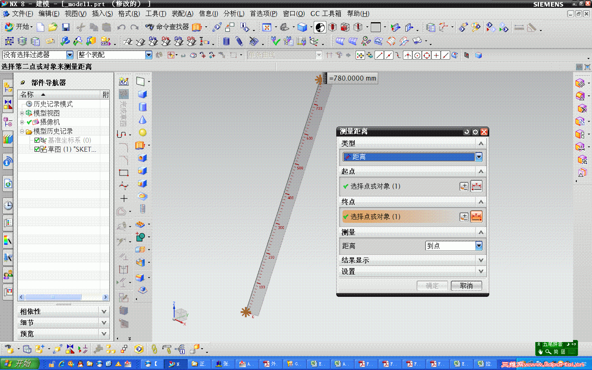Open the 插入(S) menu

click(x=102, y=14)
